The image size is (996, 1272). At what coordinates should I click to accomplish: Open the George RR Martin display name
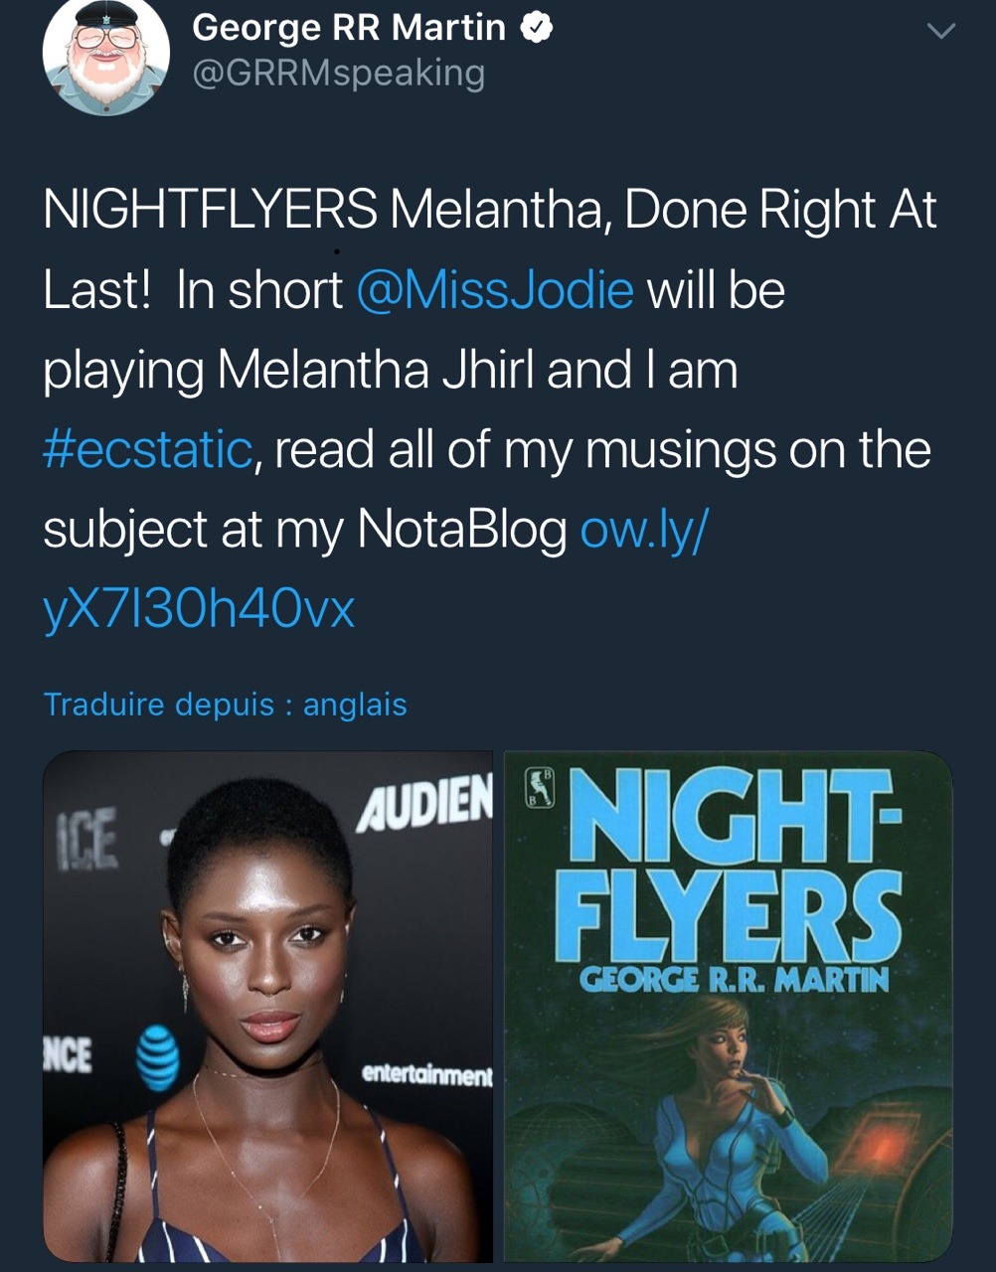pos(349,28)
